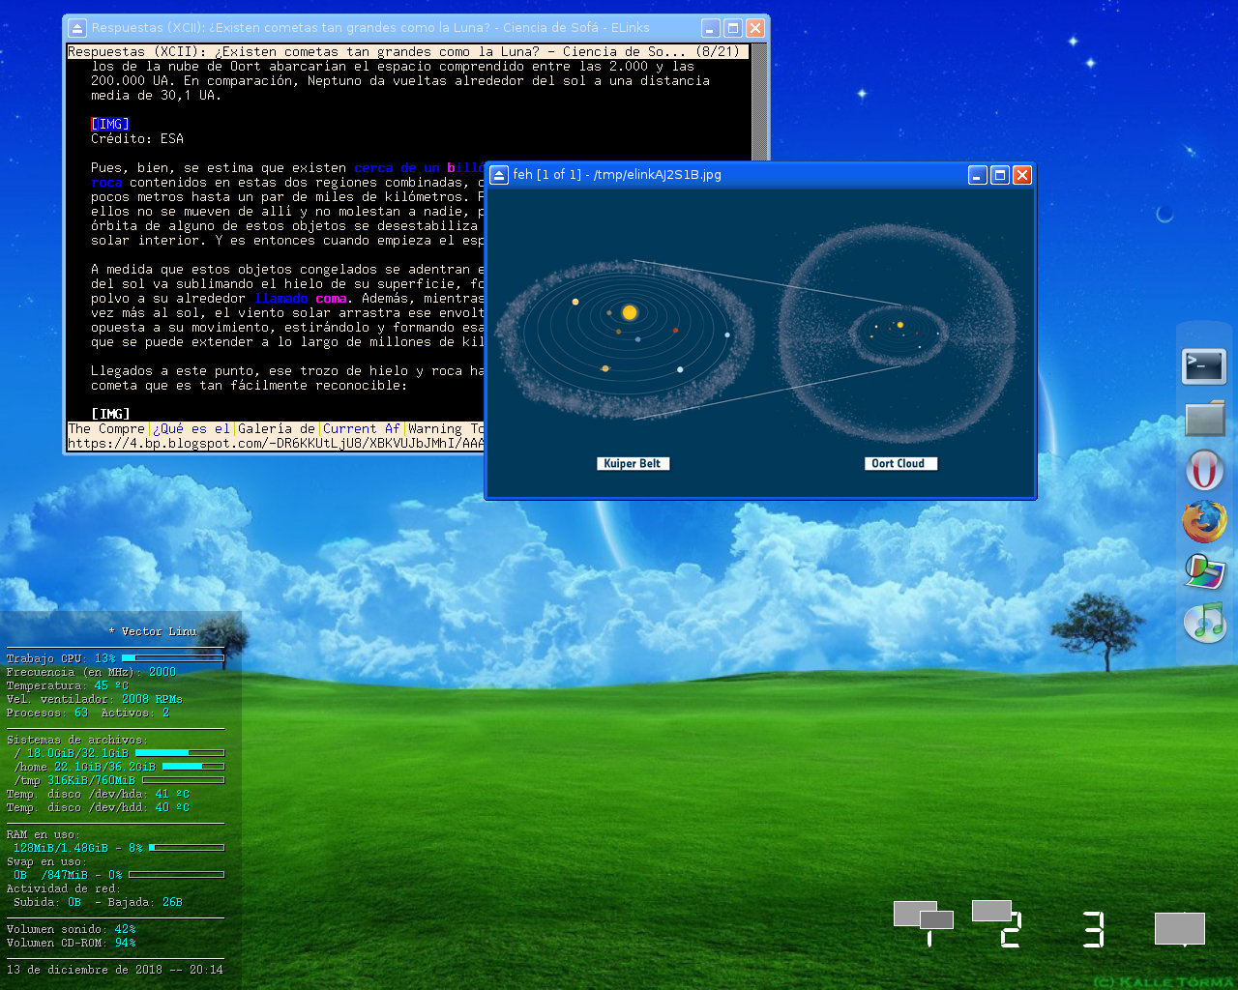The width and height of the screenshot is (1238, 990).
Task: Follow the 'llamado' link in ELinks
Action: tap(280, 299)
